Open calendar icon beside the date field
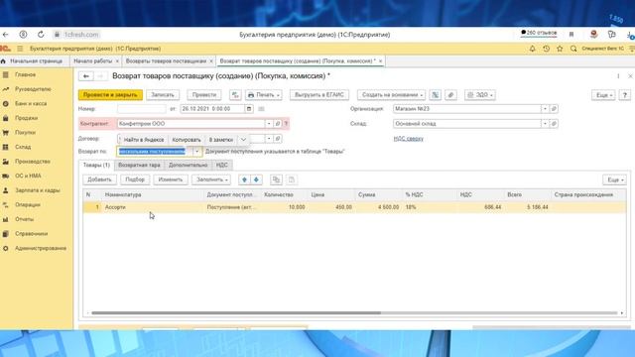635x357 pixels. tap(249, 109)
